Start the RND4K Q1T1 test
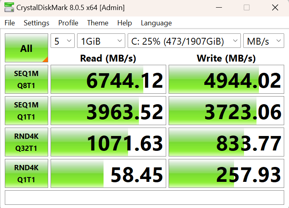 click(26, 173)
